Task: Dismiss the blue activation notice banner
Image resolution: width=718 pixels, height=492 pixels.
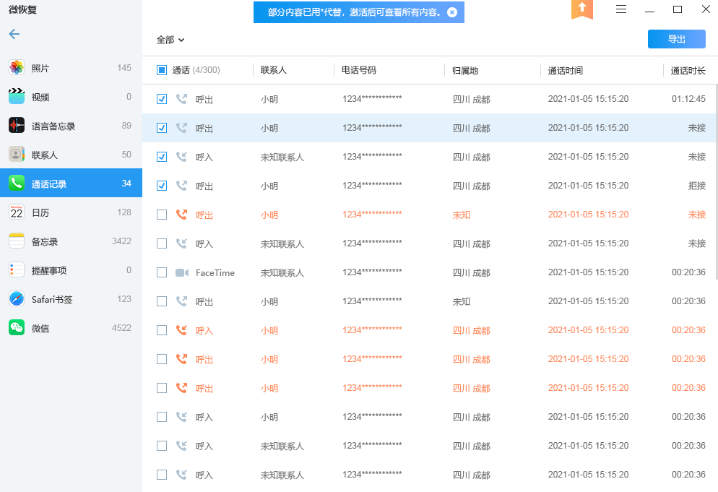Action: pyautogui.click(x=452, y=12)
